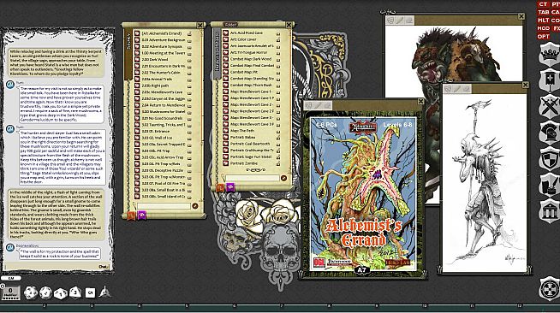560x313 pixels.
Task: Click purple icon at story scroll bottom
Action: (142, 215)
